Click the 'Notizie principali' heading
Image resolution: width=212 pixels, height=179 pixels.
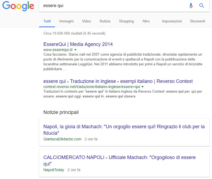(61, 112)
